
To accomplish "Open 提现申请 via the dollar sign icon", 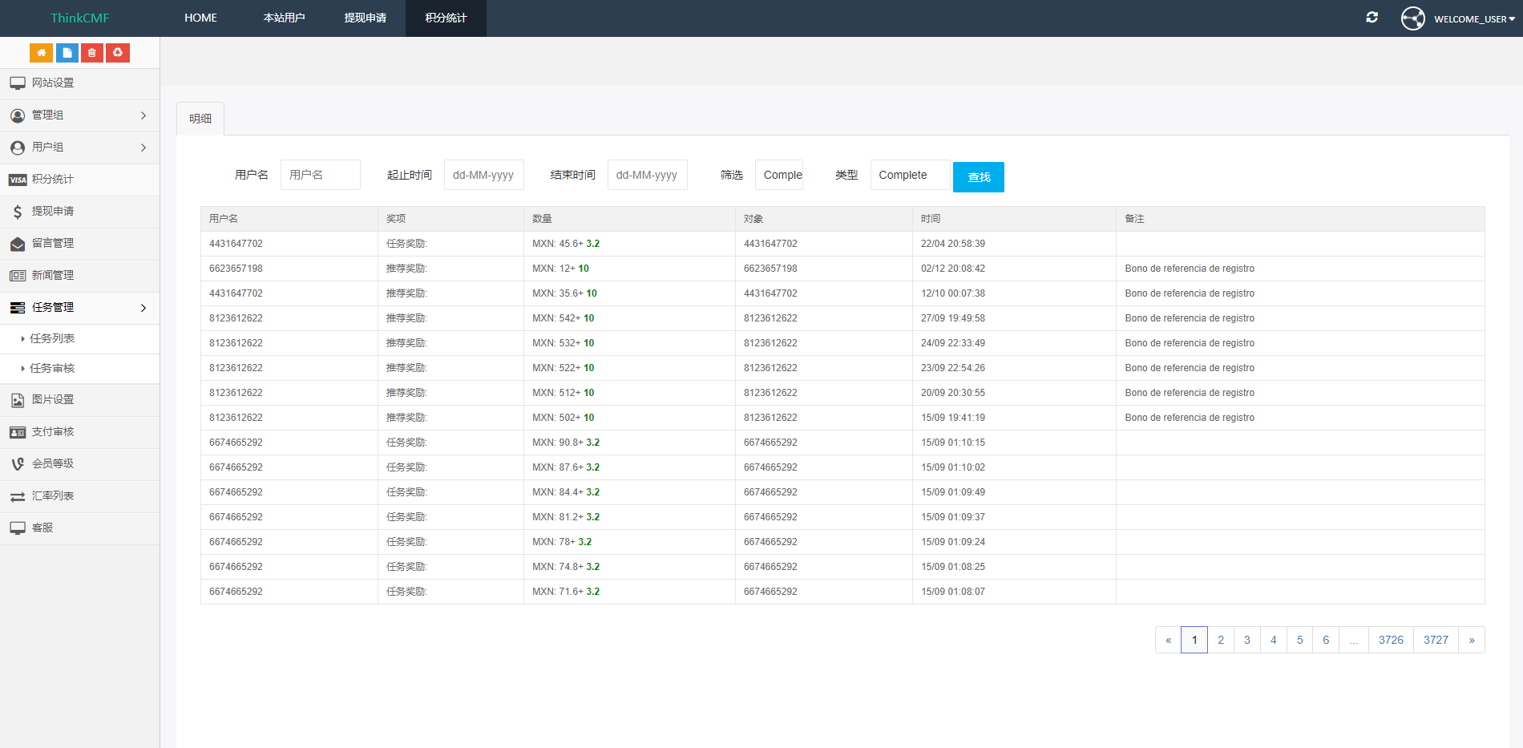I will tap(18, 212).
